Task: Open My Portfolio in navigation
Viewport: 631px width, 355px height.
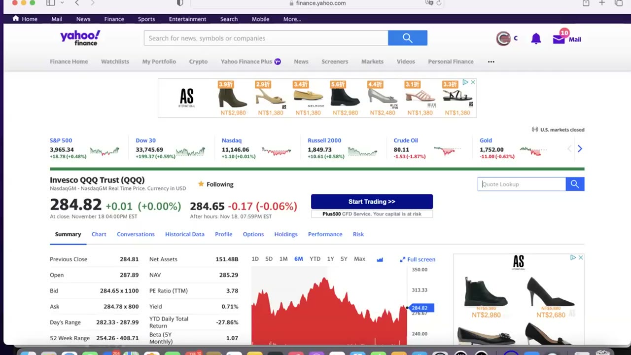Action: tap(159, 62)
